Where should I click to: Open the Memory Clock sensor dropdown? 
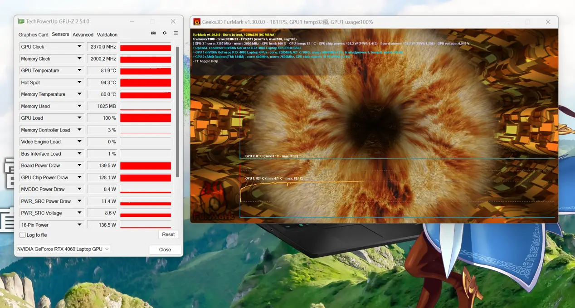[79, 59]
